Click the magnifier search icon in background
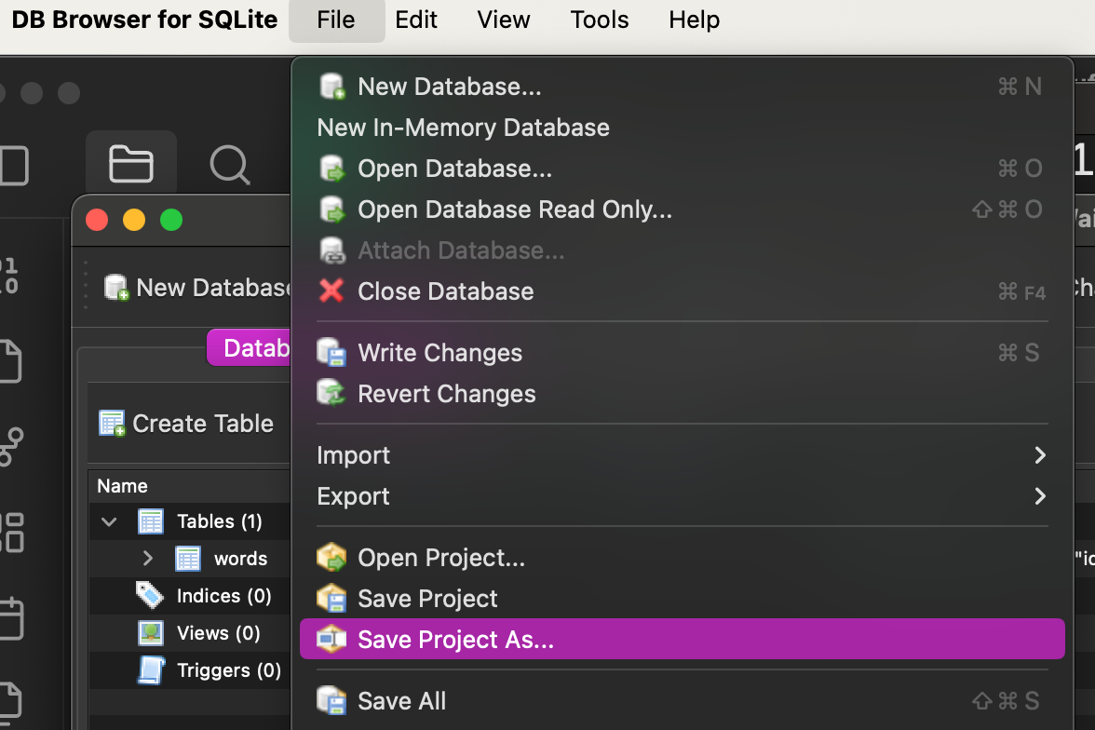This screenshot has width=1095, height=730. tap(230, 165)
